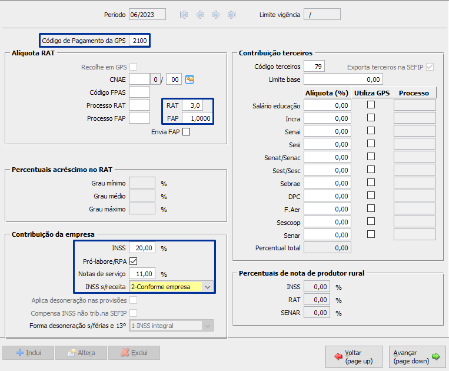Select the FAP value field
449x371 pixels.
197,118
